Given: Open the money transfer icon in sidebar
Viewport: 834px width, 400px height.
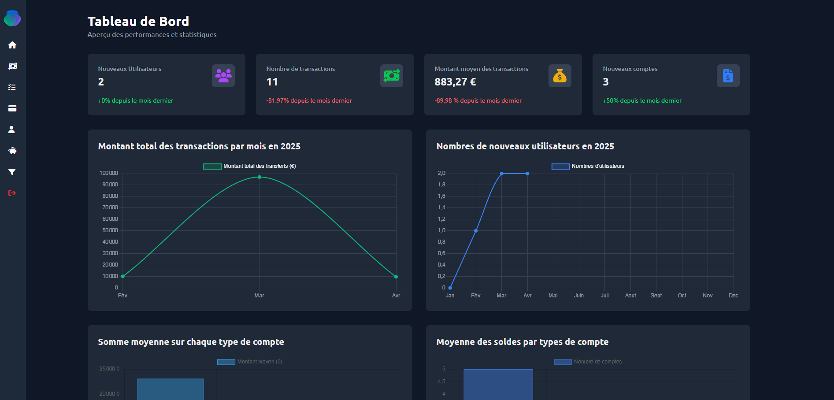Looking at the screenshot, I should pos(12,66).
